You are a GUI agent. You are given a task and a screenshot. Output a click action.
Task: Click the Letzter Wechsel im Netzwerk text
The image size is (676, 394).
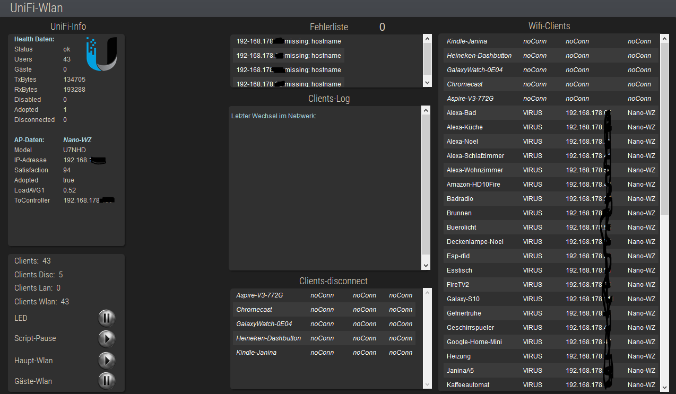click(274, 116)
